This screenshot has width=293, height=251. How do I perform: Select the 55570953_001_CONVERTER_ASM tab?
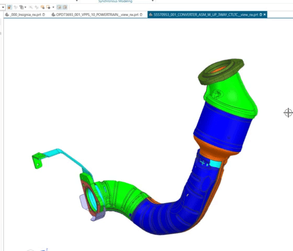(206, 15)
